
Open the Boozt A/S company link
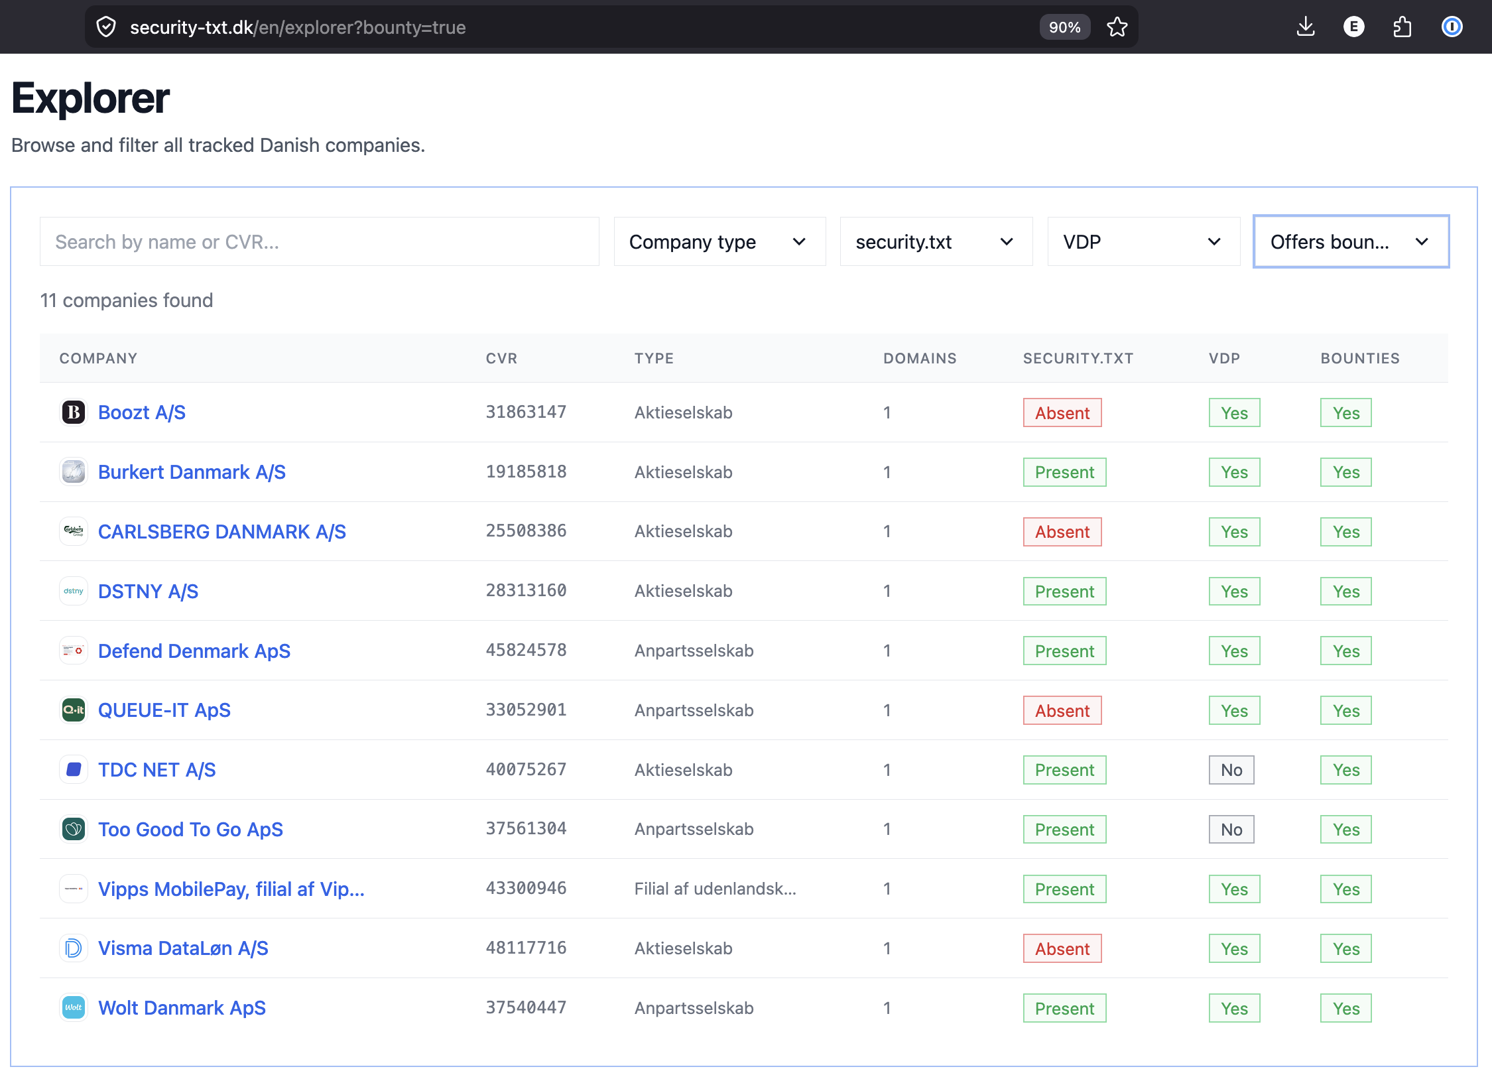142,412
